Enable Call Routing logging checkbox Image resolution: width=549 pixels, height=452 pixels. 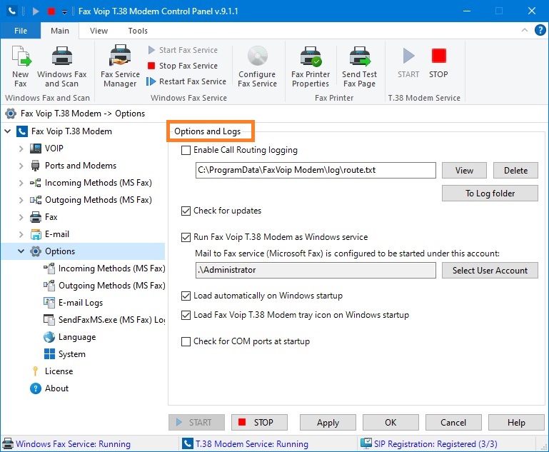tap(186, 150)
